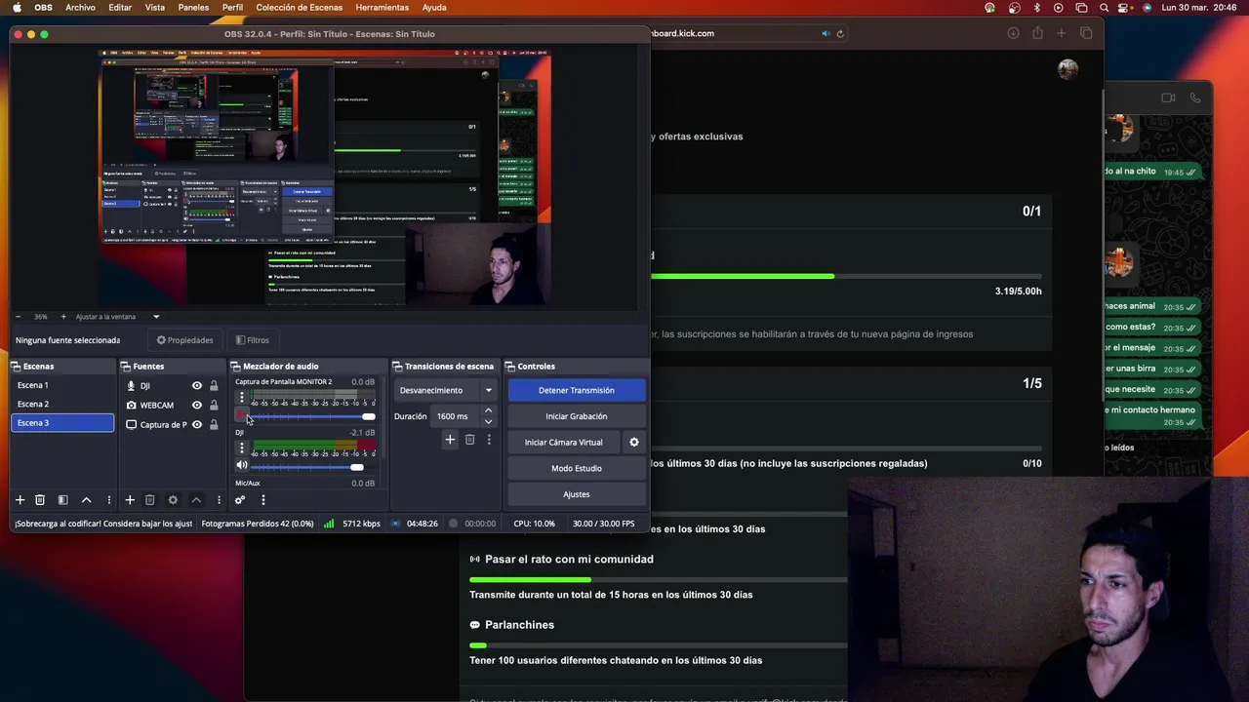Viewport: 1249px width, 702px height.
Task: Add a new scene with the plus icon
Action: pyautogui.click(x=20, y=500)
